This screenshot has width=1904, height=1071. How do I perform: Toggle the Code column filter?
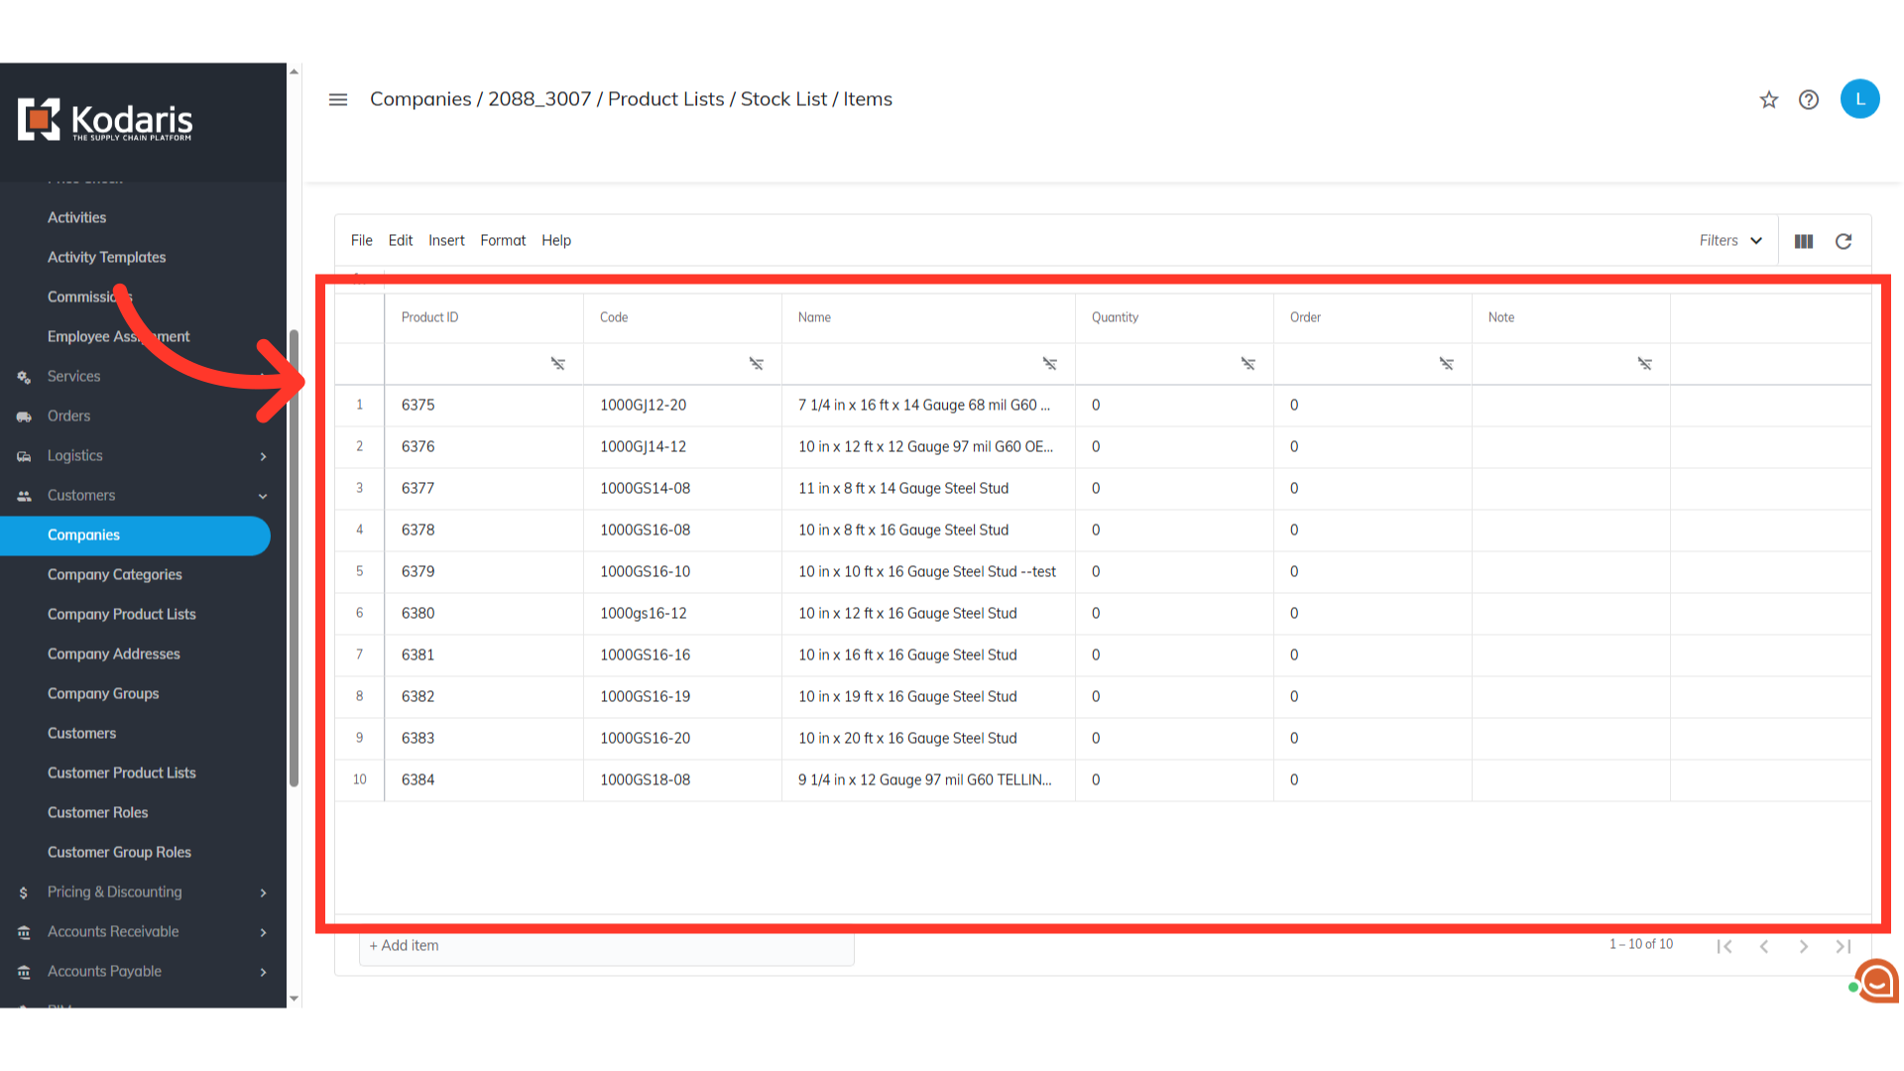tap(756, 364)
